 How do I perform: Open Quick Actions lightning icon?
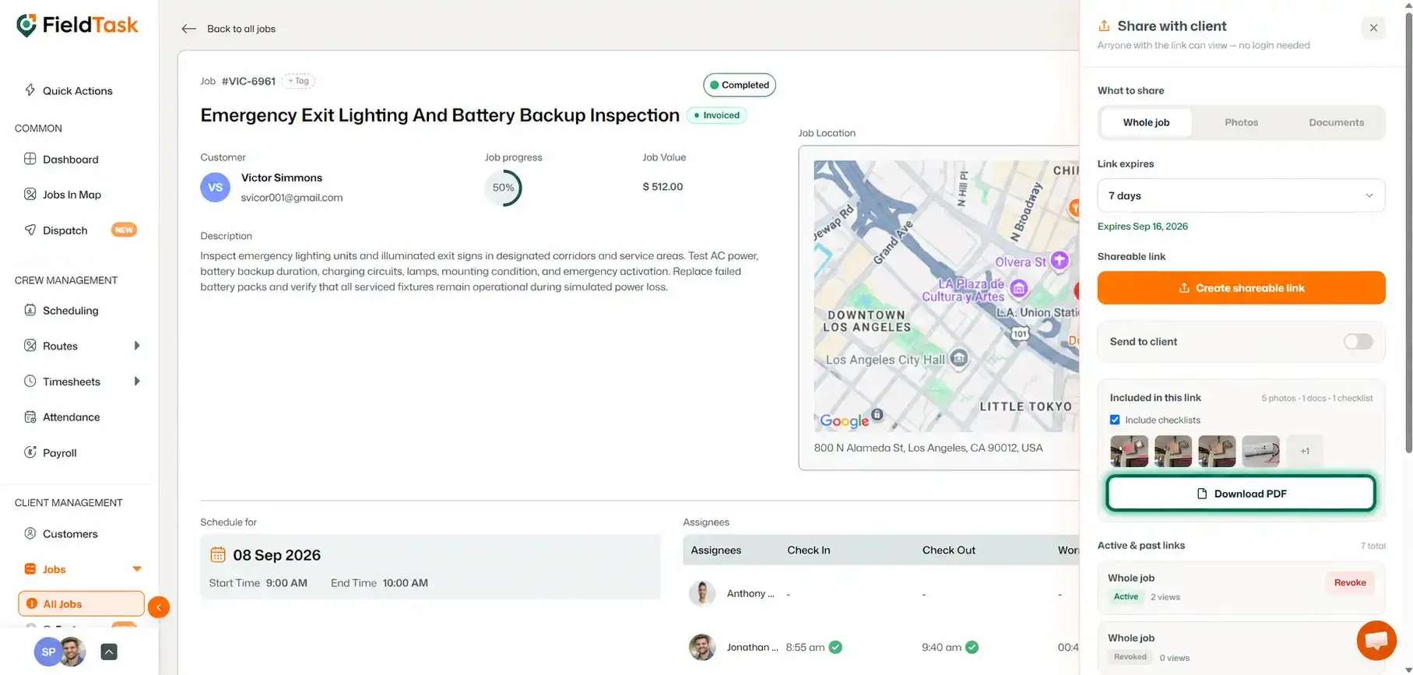point(30,90)
